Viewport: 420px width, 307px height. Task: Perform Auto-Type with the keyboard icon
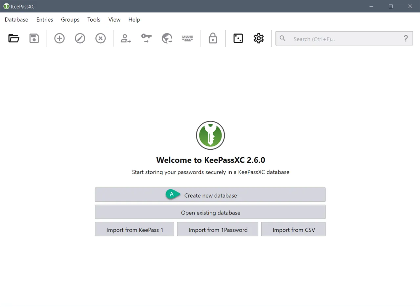tap(187, 38)
